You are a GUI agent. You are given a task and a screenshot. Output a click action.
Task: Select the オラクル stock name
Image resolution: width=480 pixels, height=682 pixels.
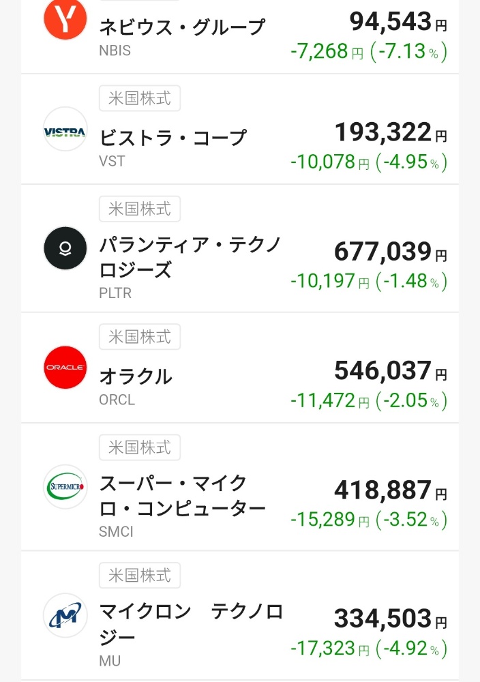[x=136, y=376]
